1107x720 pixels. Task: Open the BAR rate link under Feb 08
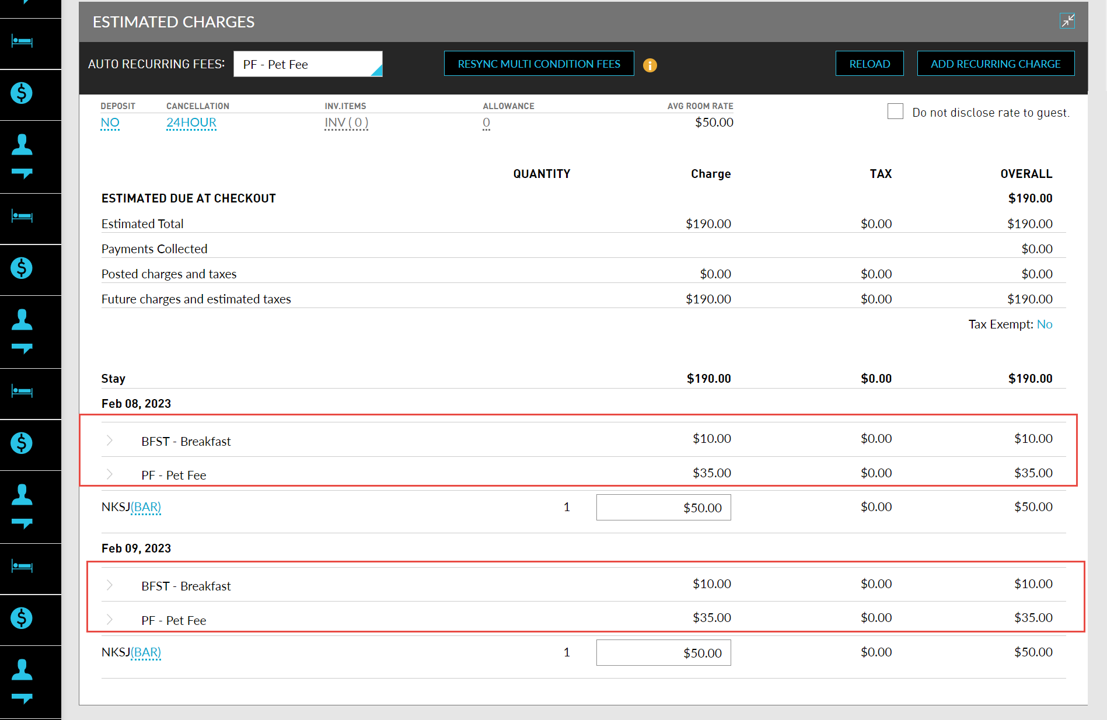(x=146, y=507)
